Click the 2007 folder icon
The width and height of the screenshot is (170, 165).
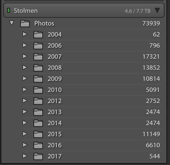point(38,57)
